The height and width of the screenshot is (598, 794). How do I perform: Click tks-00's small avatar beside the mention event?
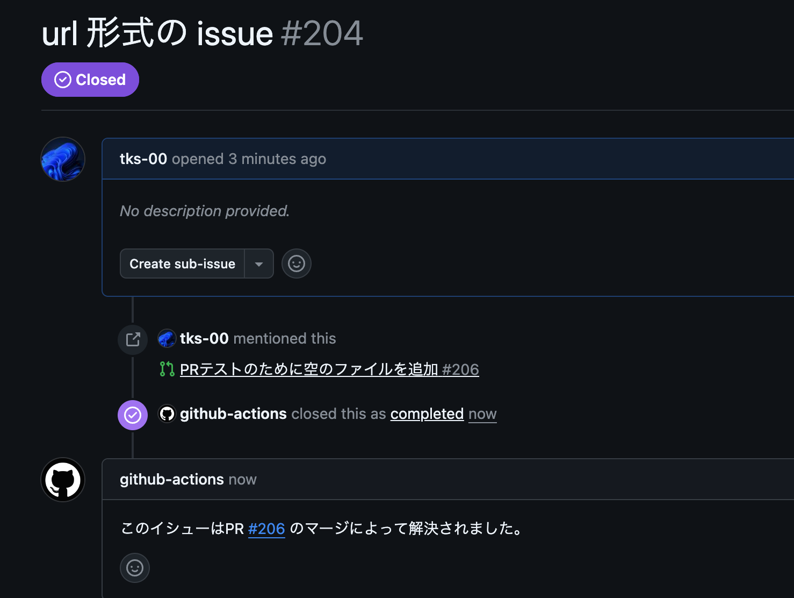click(x=167, y=338)
